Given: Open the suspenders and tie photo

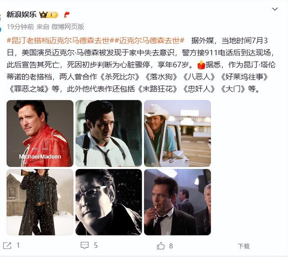Looking at the screenshot, I should (109, 133).
